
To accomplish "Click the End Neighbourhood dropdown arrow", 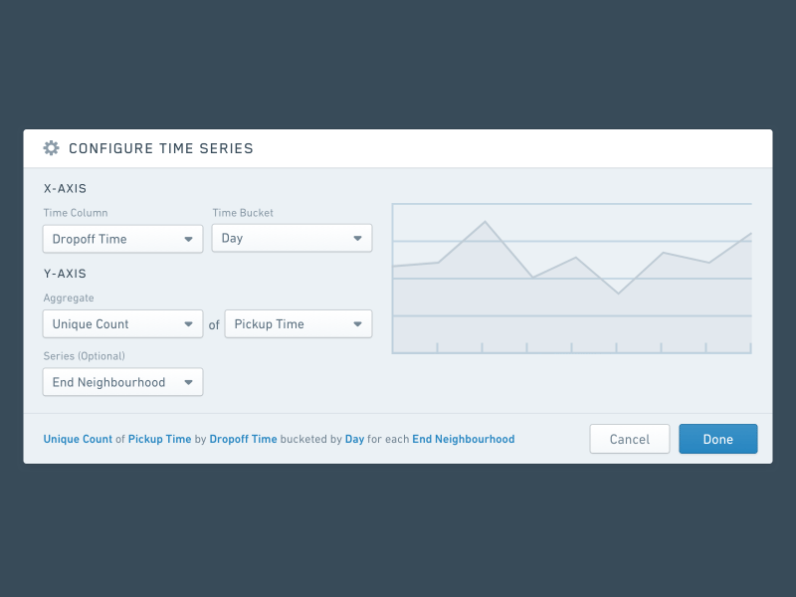I will pos(188,382).
